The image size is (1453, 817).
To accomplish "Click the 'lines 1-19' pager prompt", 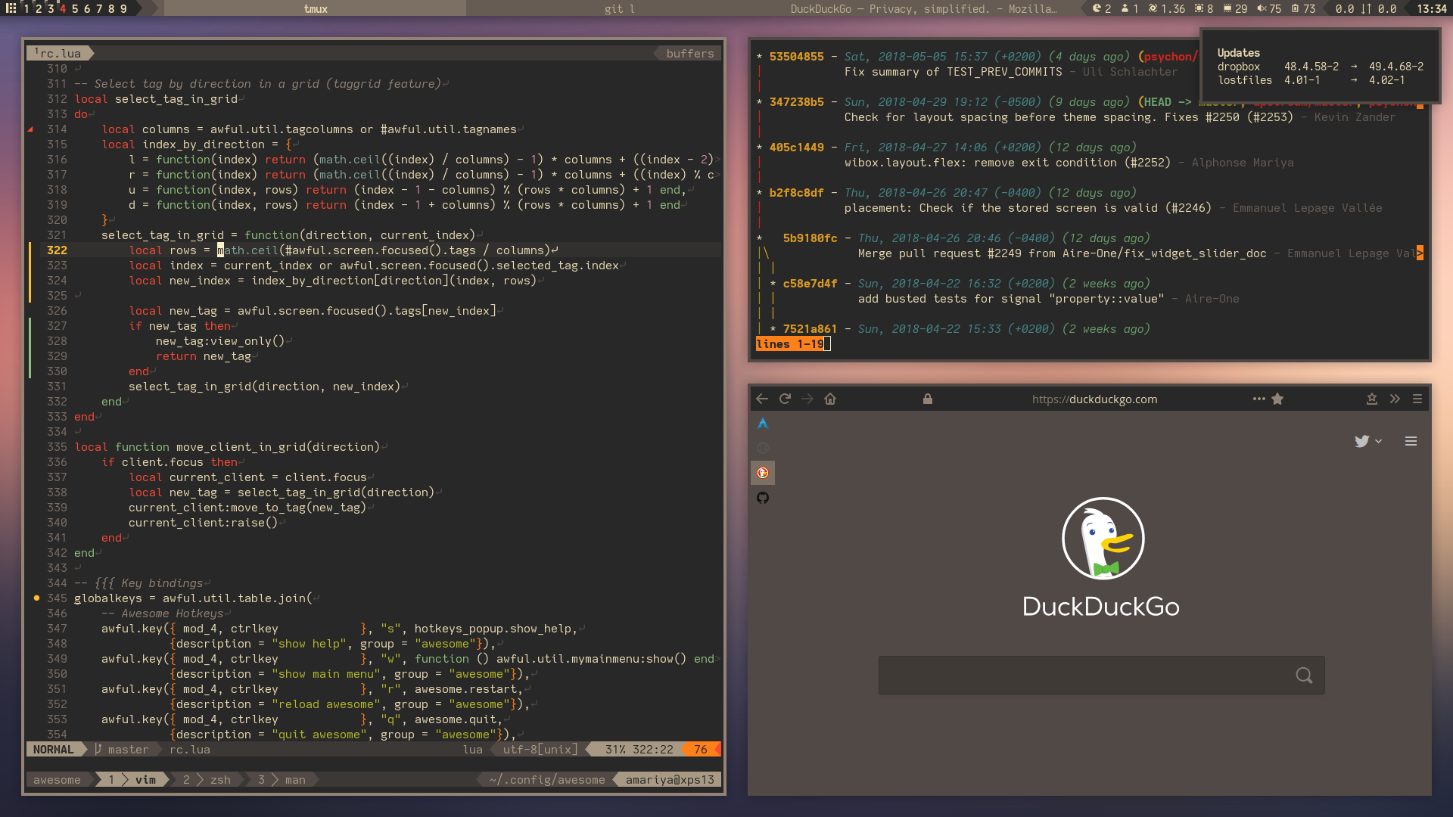I will (790, 344).
